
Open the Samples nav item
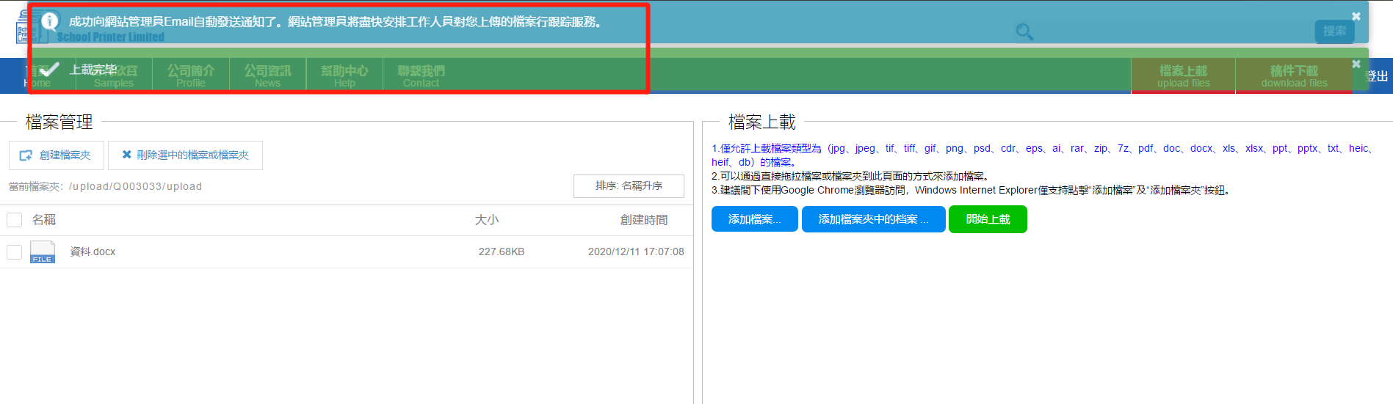114,76
